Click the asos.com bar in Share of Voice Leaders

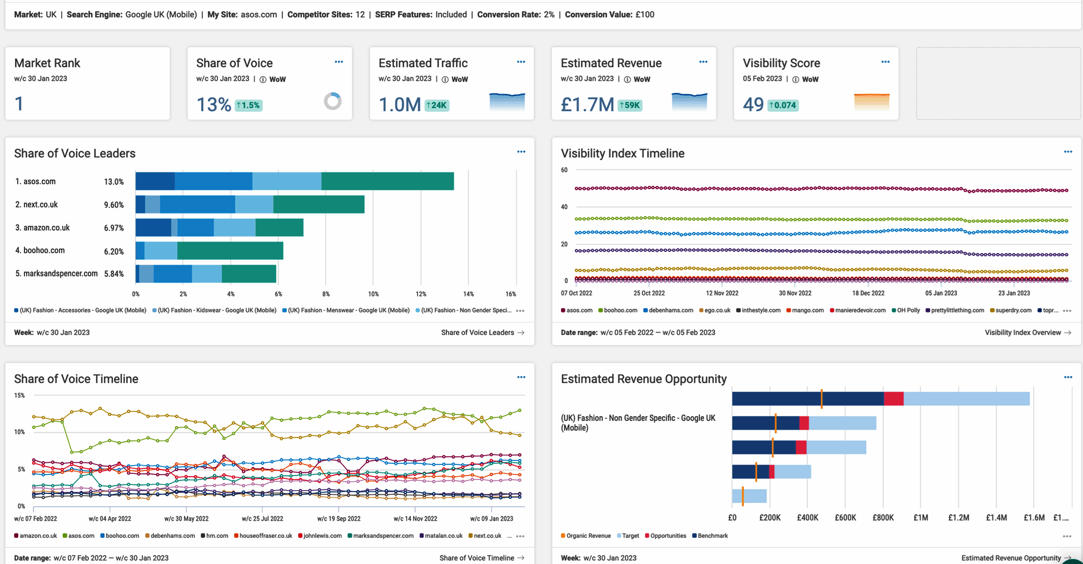295,181
